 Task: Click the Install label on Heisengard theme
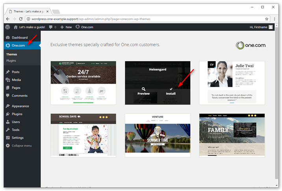(x=171, y=93)
